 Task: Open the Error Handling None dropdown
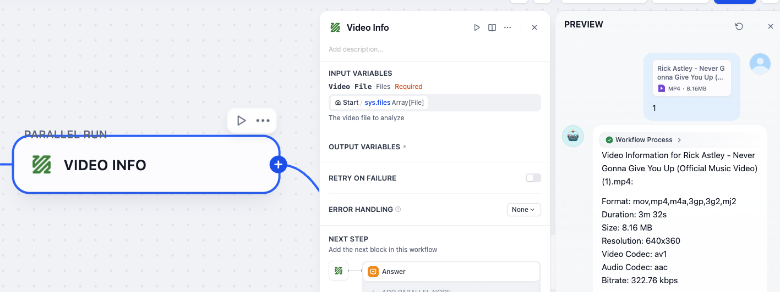[x=523, y=210]
